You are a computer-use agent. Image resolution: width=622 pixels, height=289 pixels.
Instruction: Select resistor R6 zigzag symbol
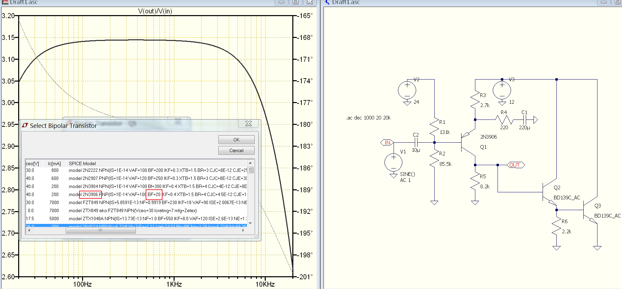pyautogui.click(x=557, y=227)
